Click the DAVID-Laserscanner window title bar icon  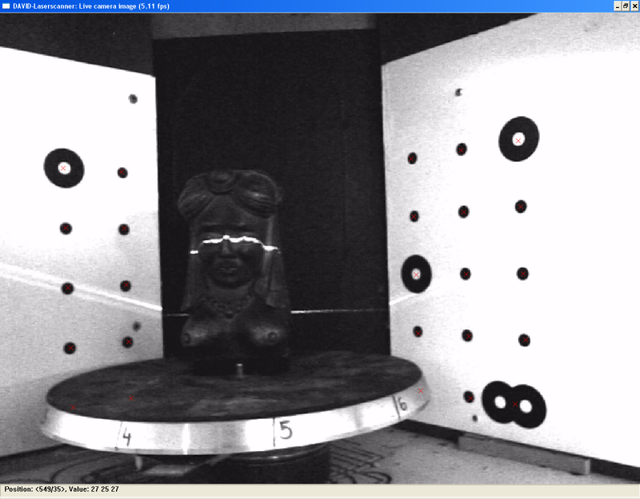[6, 6]
